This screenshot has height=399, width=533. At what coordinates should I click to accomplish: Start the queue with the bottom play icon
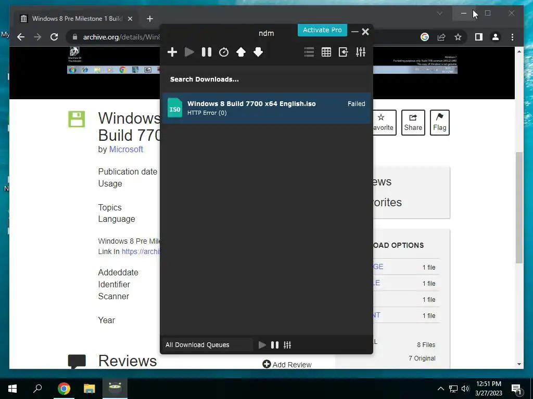click(262, 345)
